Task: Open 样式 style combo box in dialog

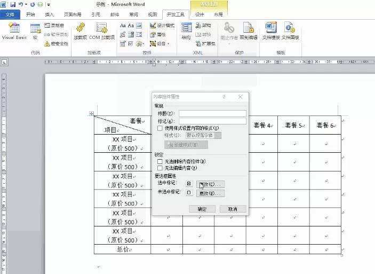Action: [204, 135]
